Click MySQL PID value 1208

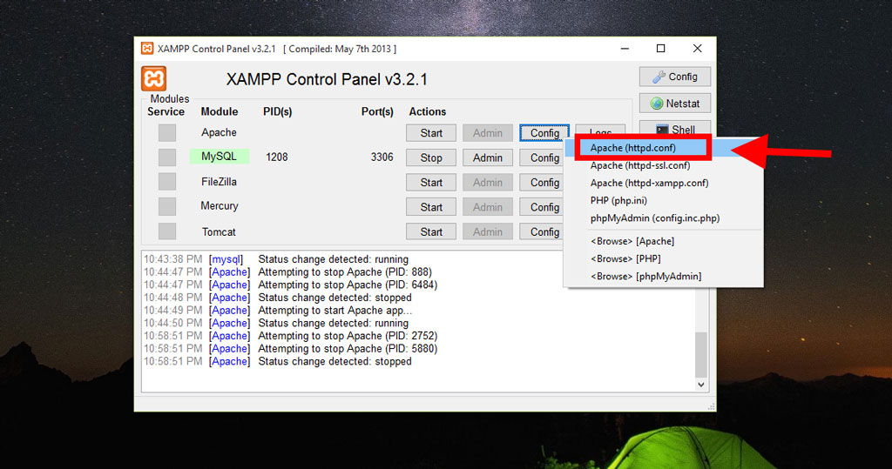coord(276,157)
